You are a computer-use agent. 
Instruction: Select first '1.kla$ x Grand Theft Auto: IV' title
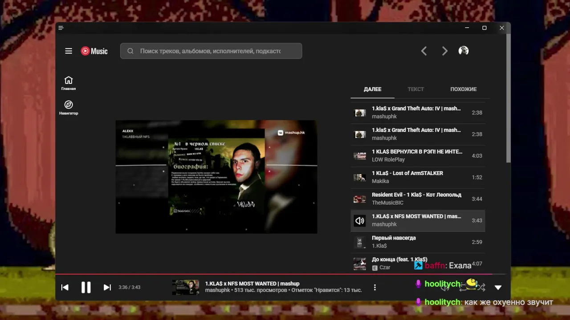pos(416,108)
